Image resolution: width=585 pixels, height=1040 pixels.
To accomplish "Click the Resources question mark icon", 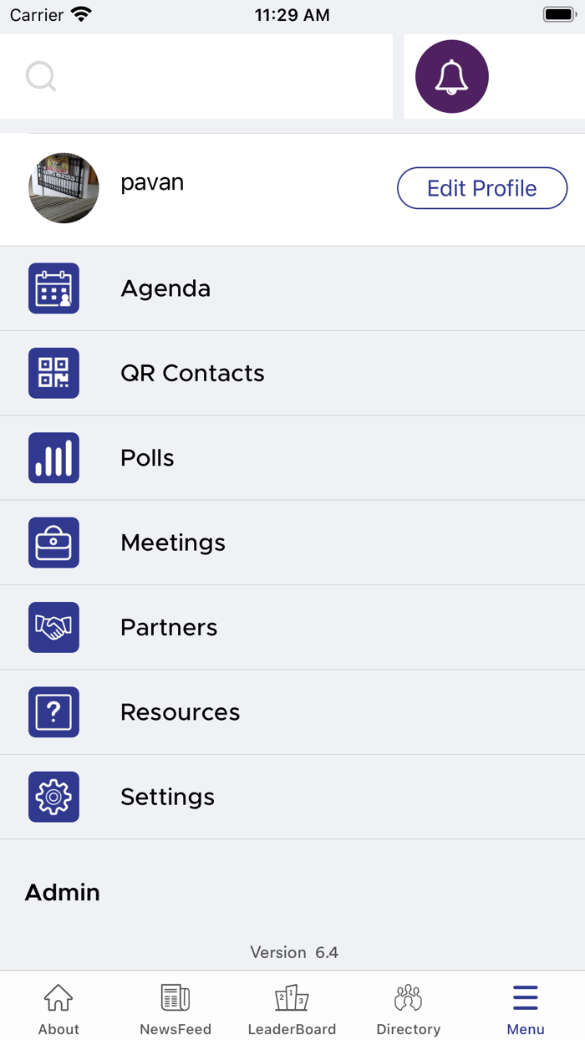I will [x=53, y=712].
